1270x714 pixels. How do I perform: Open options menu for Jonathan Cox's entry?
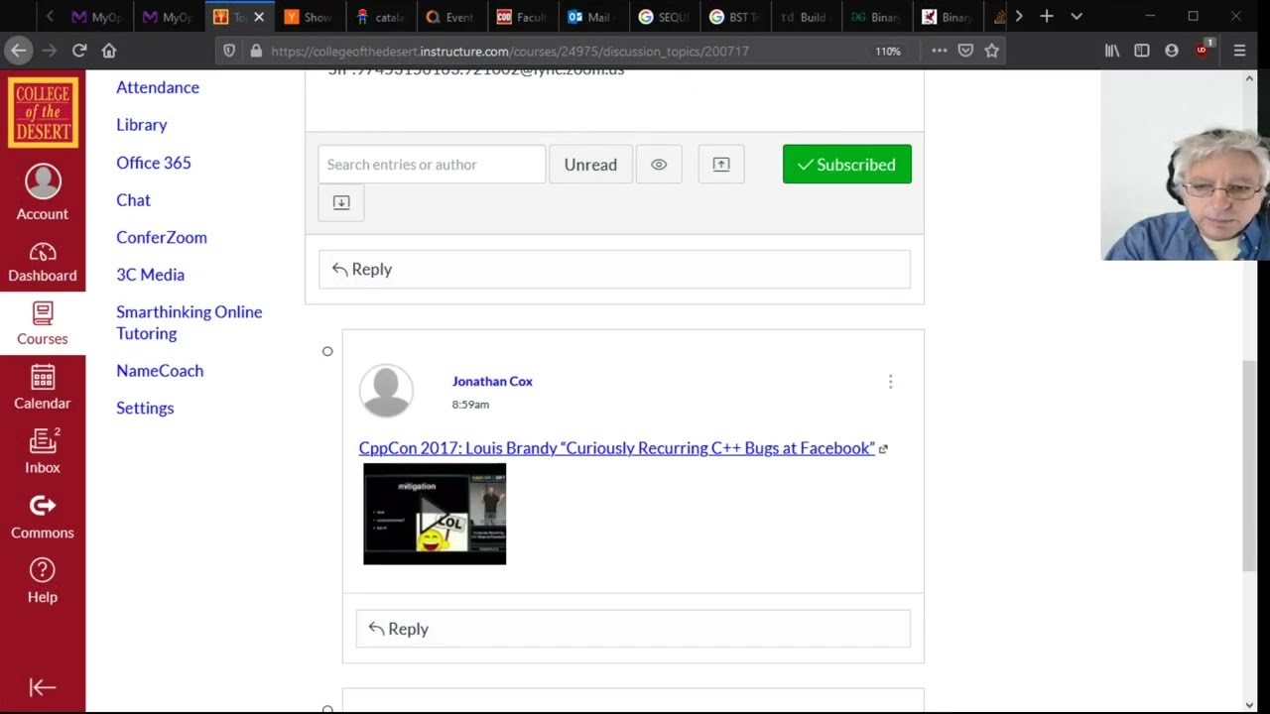(x=890, y=382)
